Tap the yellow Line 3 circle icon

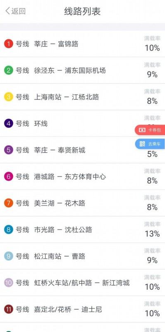(x=9, y=97)
